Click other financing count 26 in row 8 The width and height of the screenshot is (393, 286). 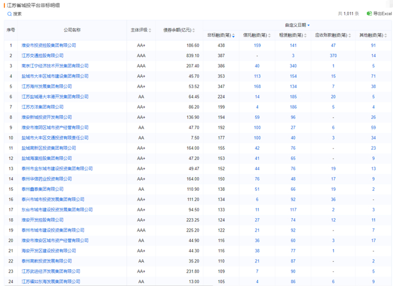(373, 117)
